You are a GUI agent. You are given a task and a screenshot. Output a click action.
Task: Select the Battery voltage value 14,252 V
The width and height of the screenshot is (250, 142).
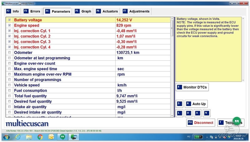point(124,20)
